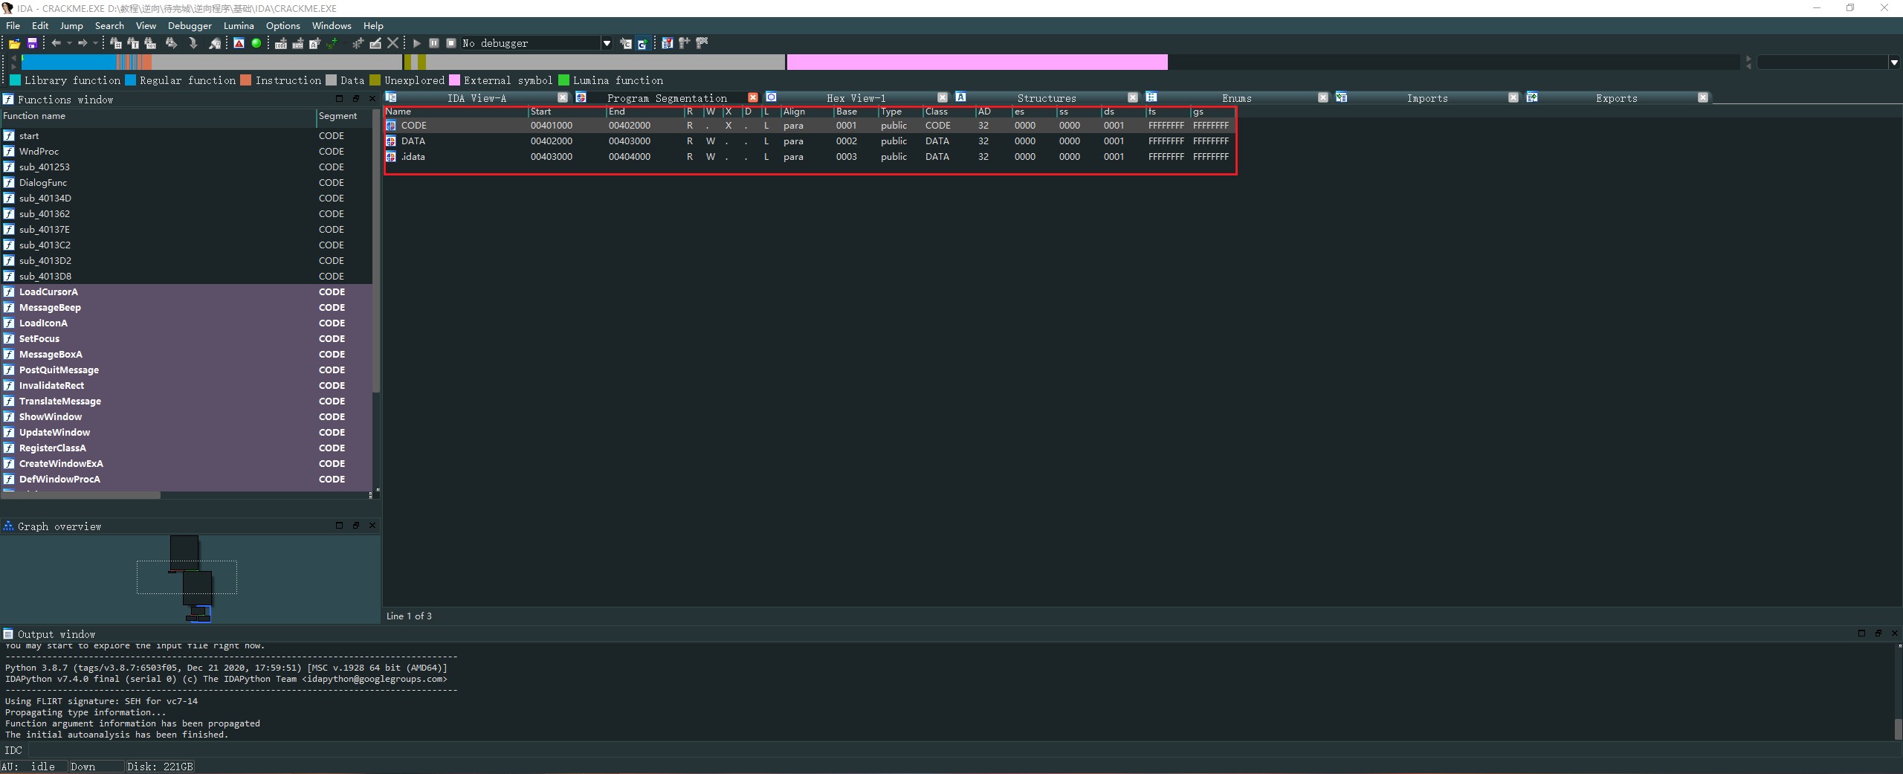
Task: Click the Function name column header
Action: pos(158,116)
